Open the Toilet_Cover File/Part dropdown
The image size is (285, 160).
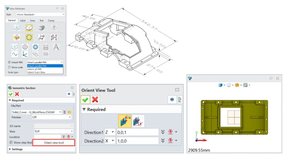coord(37,112)
